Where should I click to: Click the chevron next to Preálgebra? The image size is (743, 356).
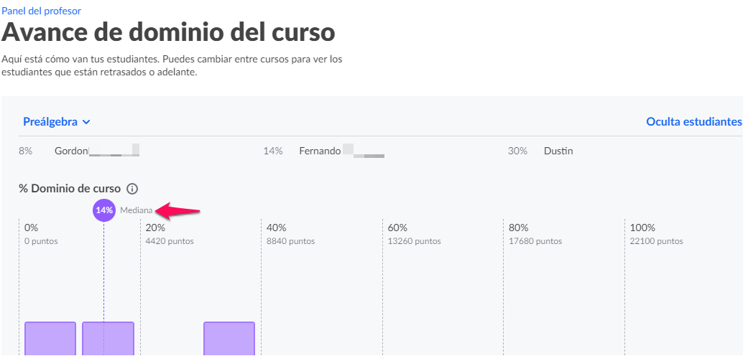[x=86, y=122]
